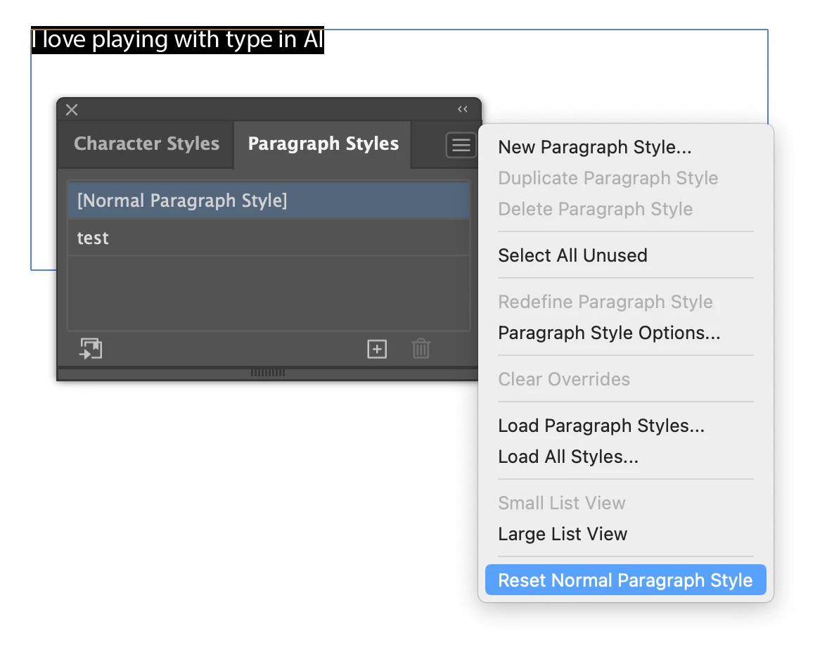
Task: Click the highlighted text "I love playing with type in AI"
Action: [177, 40]
